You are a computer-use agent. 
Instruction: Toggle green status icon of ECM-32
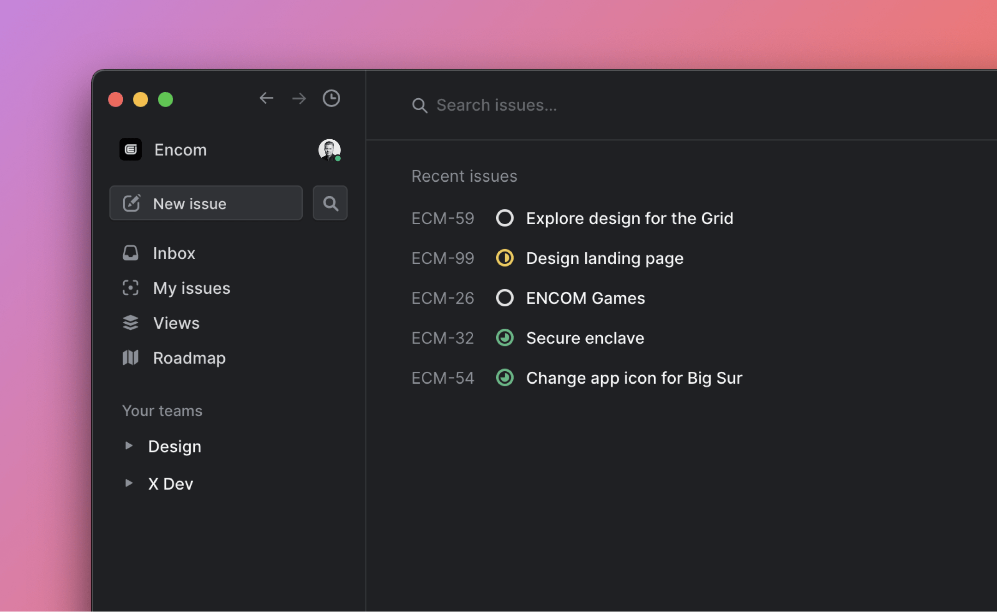click(x=505, y=338)
